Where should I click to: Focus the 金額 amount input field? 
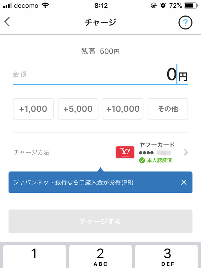pos(94,75)
